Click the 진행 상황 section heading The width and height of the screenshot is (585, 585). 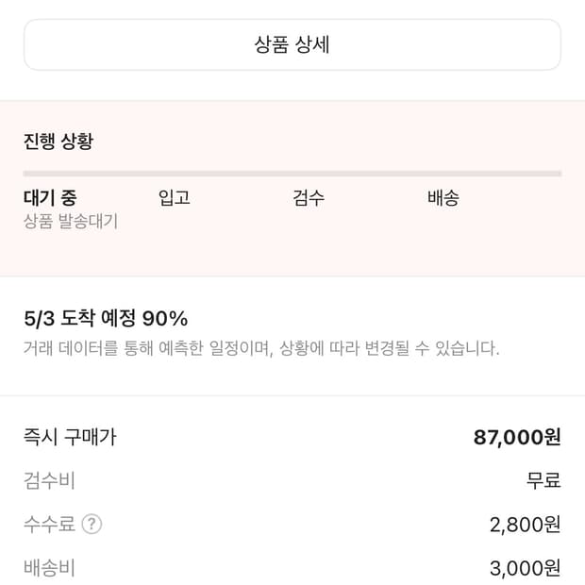click(x=58, y=142)
